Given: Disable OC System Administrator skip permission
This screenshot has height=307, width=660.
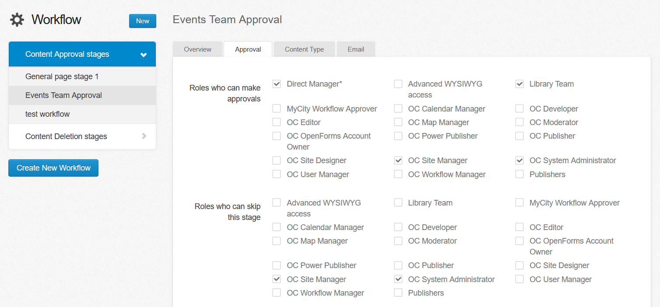Looking at the screenshot, I should [x=398, y=279].
